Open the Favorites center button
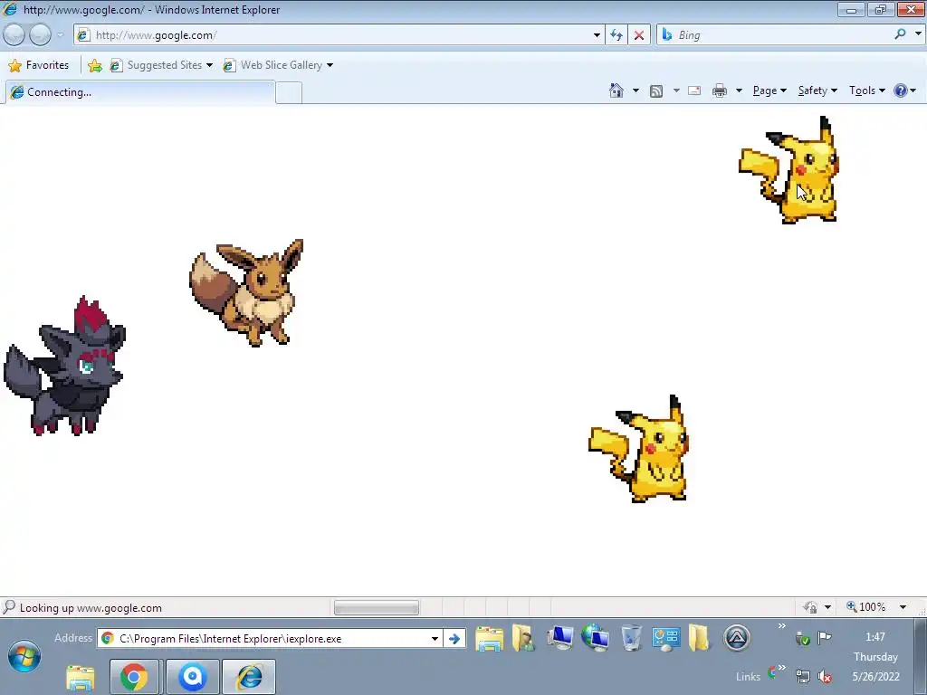This screenshot has height=695, width=927. click(x=39, y=65)
